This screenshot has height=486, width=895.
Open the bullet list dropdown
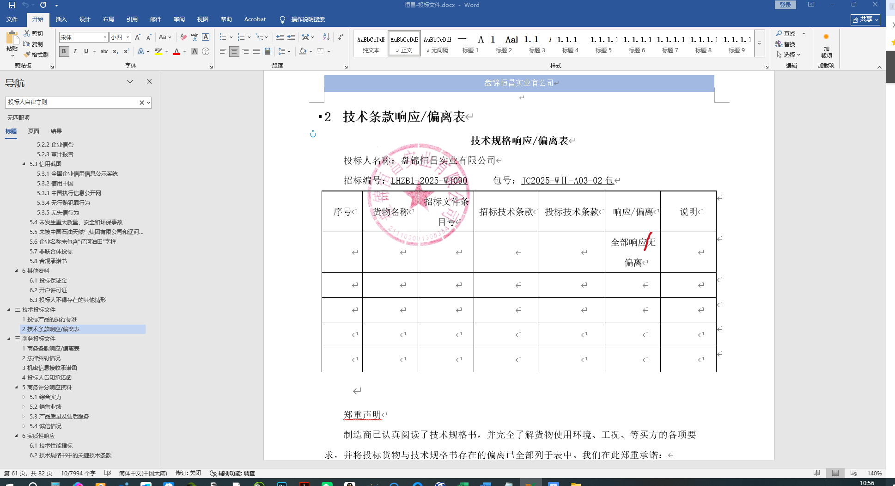tap(231, 37)
